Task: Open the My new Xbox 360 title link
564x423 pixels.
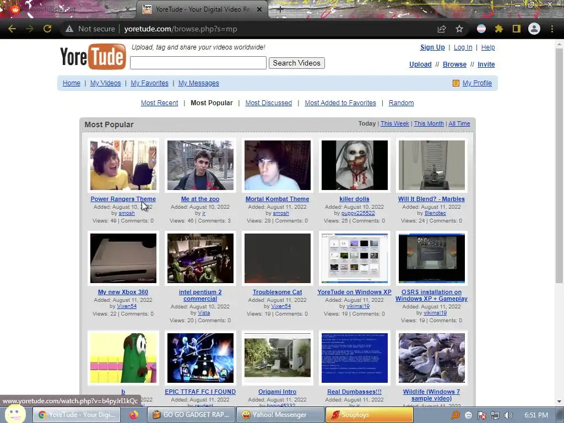Action: (123, 292)
